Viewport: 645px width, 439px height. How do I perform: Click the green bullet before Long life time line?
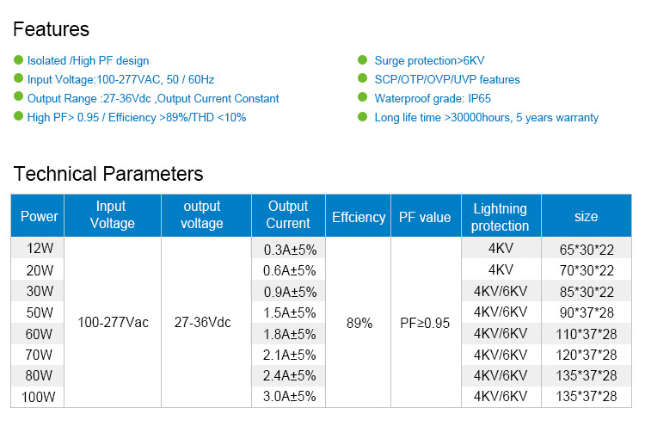pyautogui.click(x=363, y=117)
